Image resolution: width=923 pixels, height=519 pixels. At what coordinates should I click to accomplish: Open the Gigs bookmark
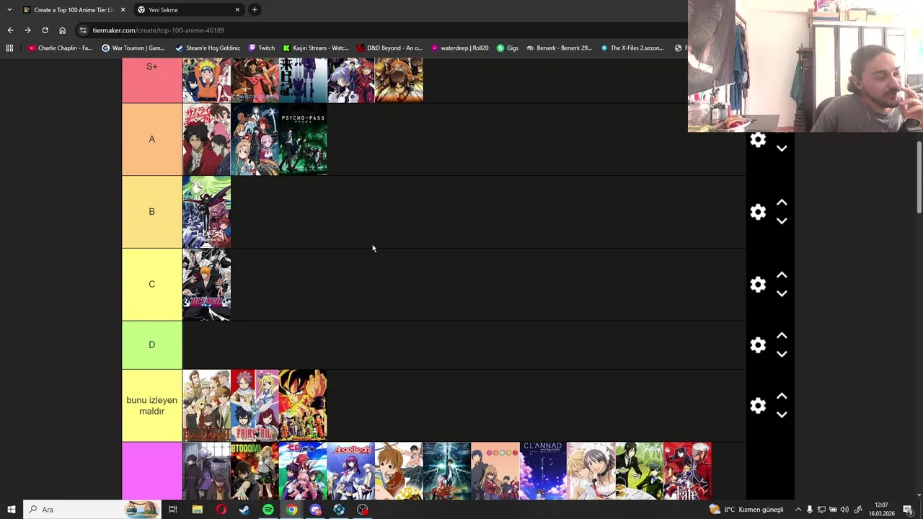pyautogui.click(x=508, y=48)
